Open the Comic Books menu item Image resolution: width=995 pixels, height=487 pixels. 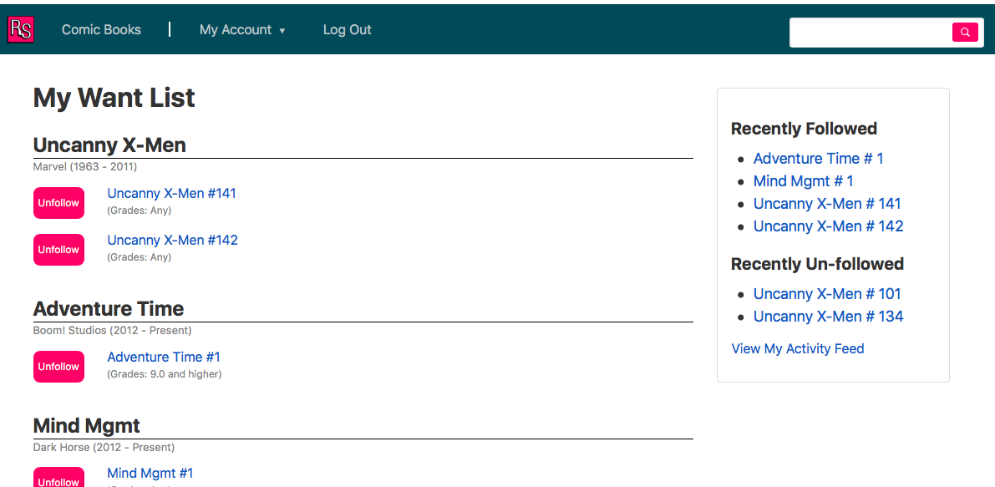[x=102, y=30]
